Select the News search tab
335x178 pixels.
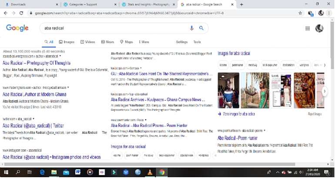tap(108, 42)
